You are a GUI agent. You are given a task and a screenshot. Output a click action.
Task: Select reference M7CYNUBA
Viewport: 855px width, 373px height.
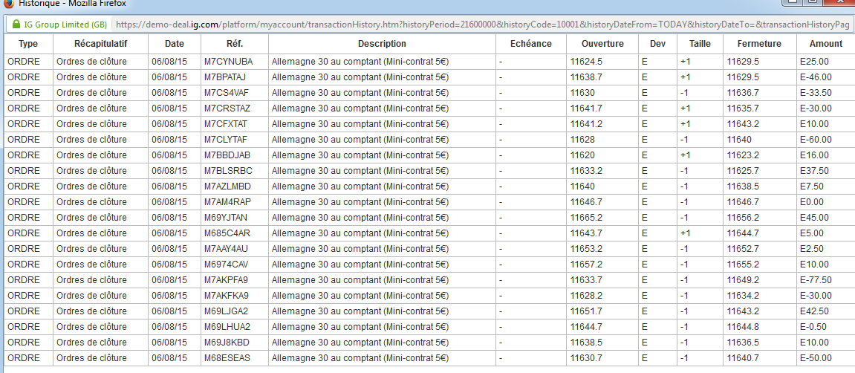pos(229,62)
